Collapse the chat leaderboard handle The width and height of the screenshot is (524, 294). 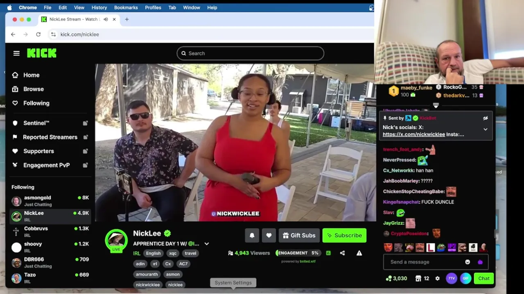[x=436, y=105]
